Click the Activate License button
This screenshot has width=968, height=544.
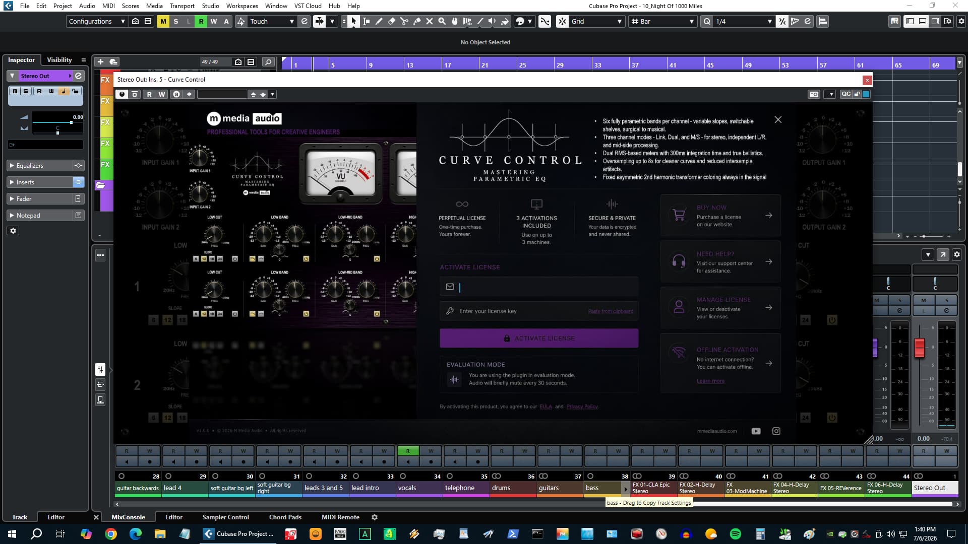click(x=539, y=338)
